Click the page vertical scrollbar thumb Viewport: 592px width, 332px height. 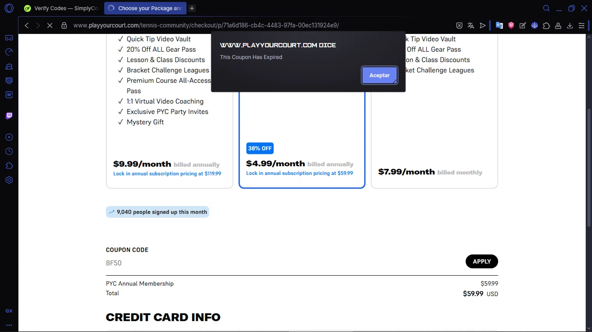tap(589, 167)
